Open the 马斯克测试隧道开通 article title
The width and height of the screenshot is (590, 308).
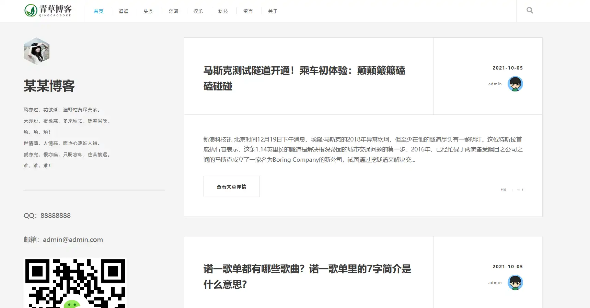point(304,78)
